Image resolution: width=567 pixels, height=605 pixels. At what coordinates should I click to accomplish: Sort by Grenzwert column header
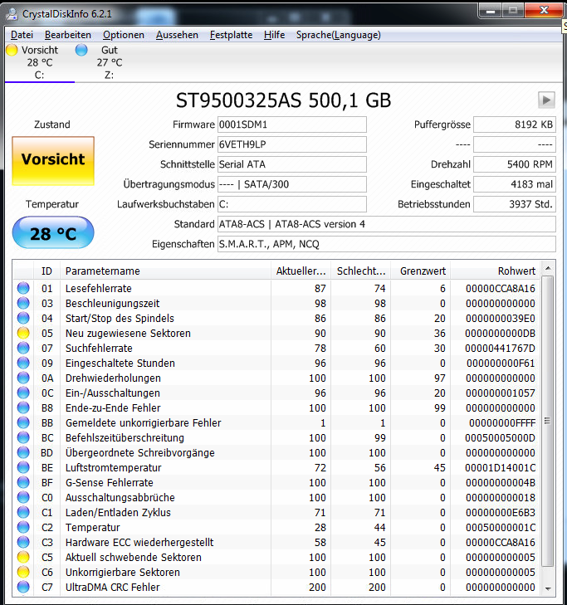[x=420, y=271]
